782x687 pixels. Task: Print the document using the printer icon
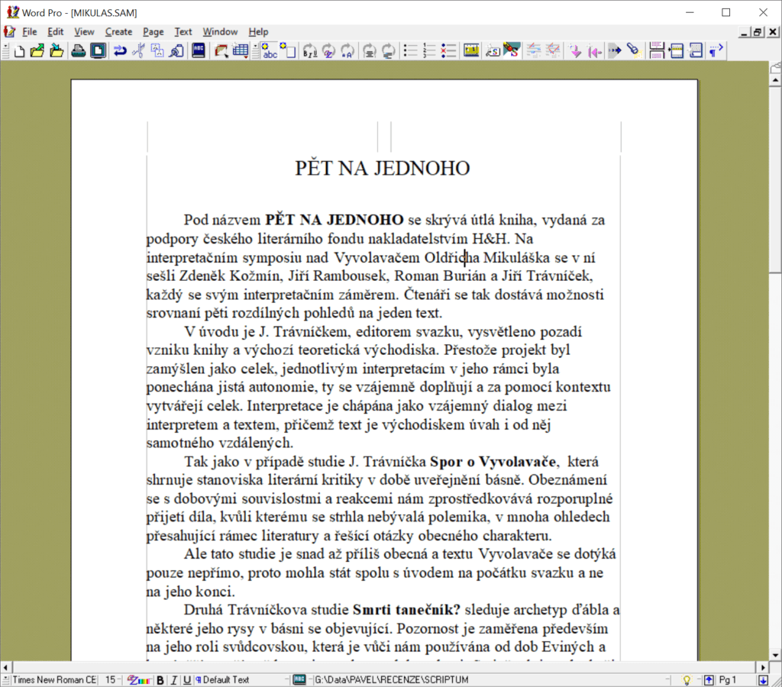click(x=78, y=51)
